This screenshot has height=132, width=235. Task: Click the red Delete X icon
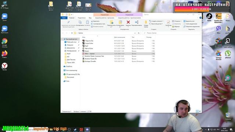[x=128, y=22]
